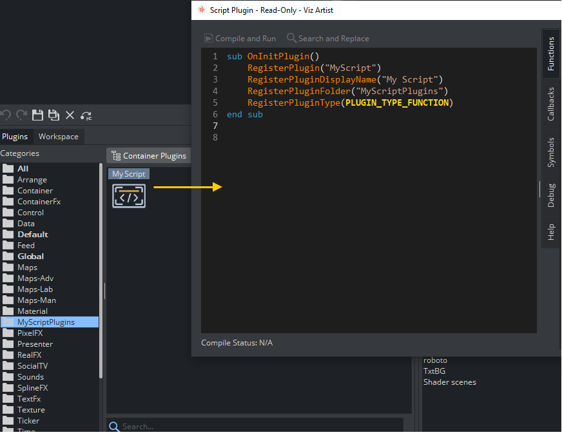Switch to the Workspace tab

click(58, 137)
